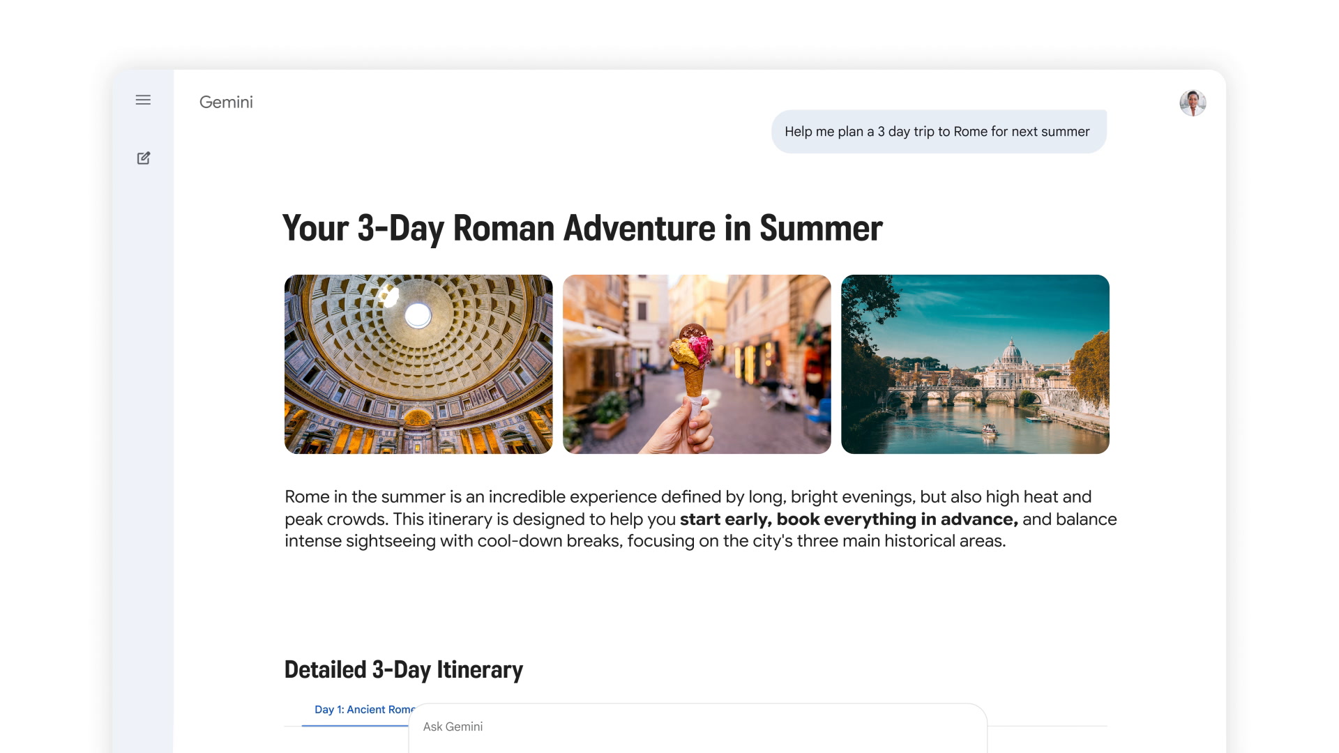Image resolution: width=1339 pixels, height=753 pixels.
Task: Click the word 'Summer' in the main title
Action: (821, 228)
